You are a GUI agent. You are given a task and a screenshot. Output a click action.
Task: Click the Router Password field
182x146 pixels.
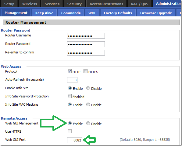[86, 44]
